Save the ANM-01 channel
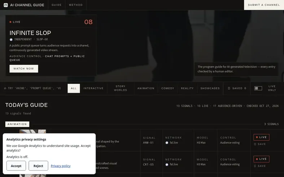The image size is (284, 177). tap(260, 144)
